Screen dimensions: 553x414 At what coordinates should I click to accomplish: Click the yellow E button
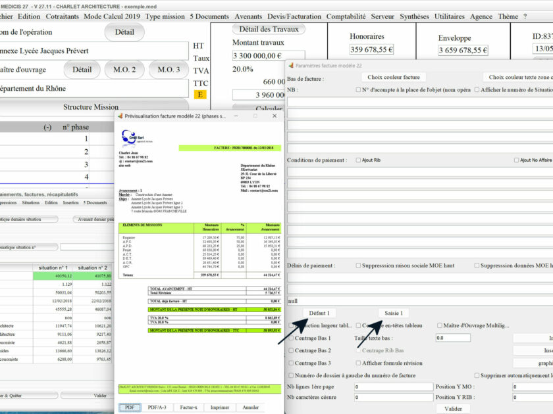(x=200, y=95)
